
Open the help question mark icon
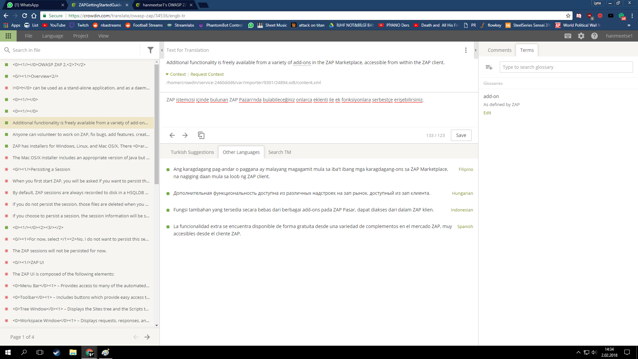[x=594, y=36]
